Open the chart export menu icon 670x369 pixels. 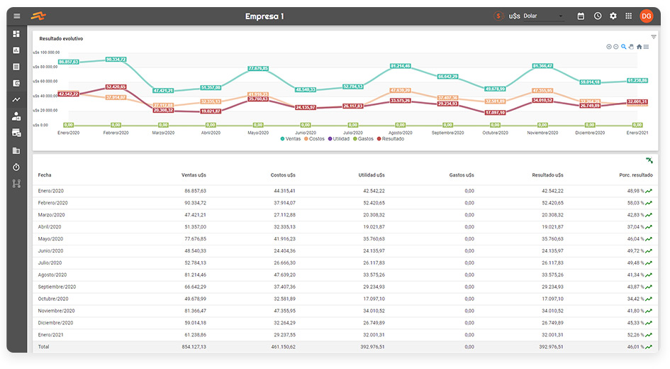point(646,47)
